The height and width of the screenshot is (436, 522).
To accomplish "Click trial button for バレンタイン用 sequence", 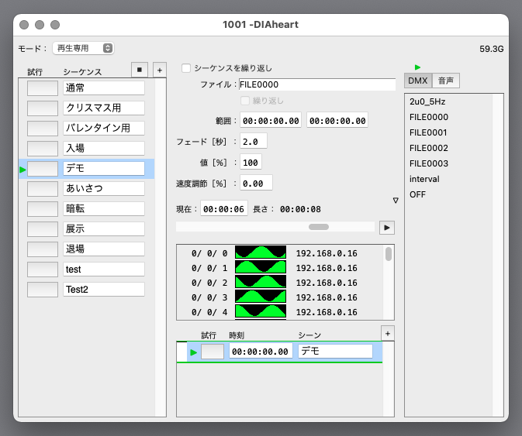I will 43,129.
